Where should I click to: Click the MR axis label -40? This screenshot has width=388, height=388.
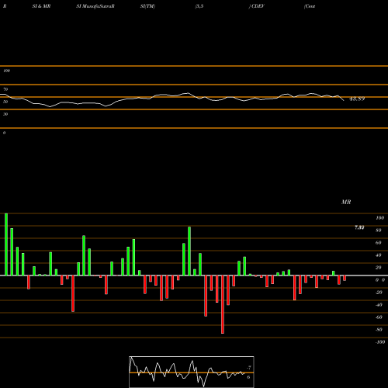pos(379,305)
